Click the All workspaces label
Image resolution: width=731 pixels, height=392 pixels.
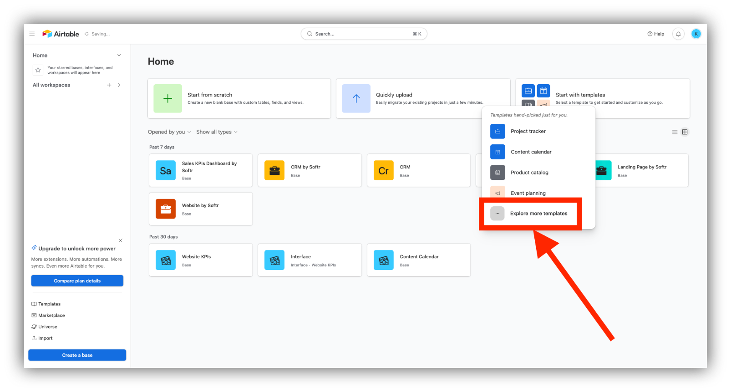[x=51, y=85]
